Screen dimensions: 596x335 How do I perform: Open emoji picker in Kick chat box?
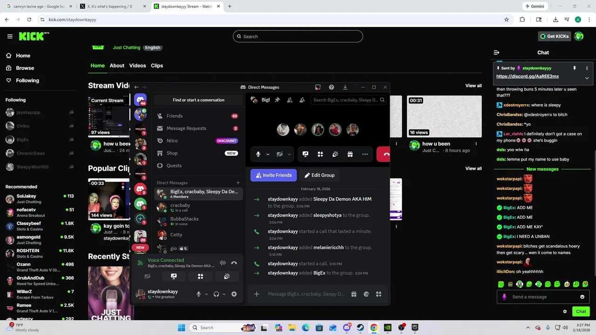582,297
